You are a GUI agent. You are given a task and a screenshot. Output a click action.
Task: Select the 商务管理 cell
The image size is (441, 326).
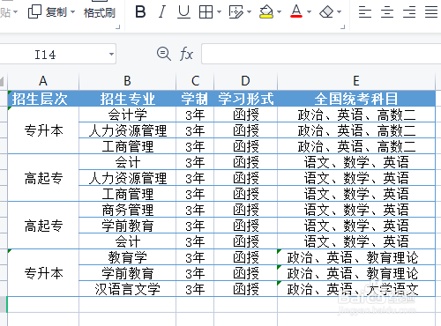click(127, 210)
